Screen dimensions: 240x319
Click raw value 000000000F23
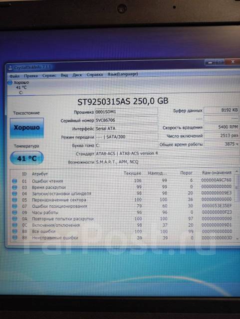[x=217, y=212]
